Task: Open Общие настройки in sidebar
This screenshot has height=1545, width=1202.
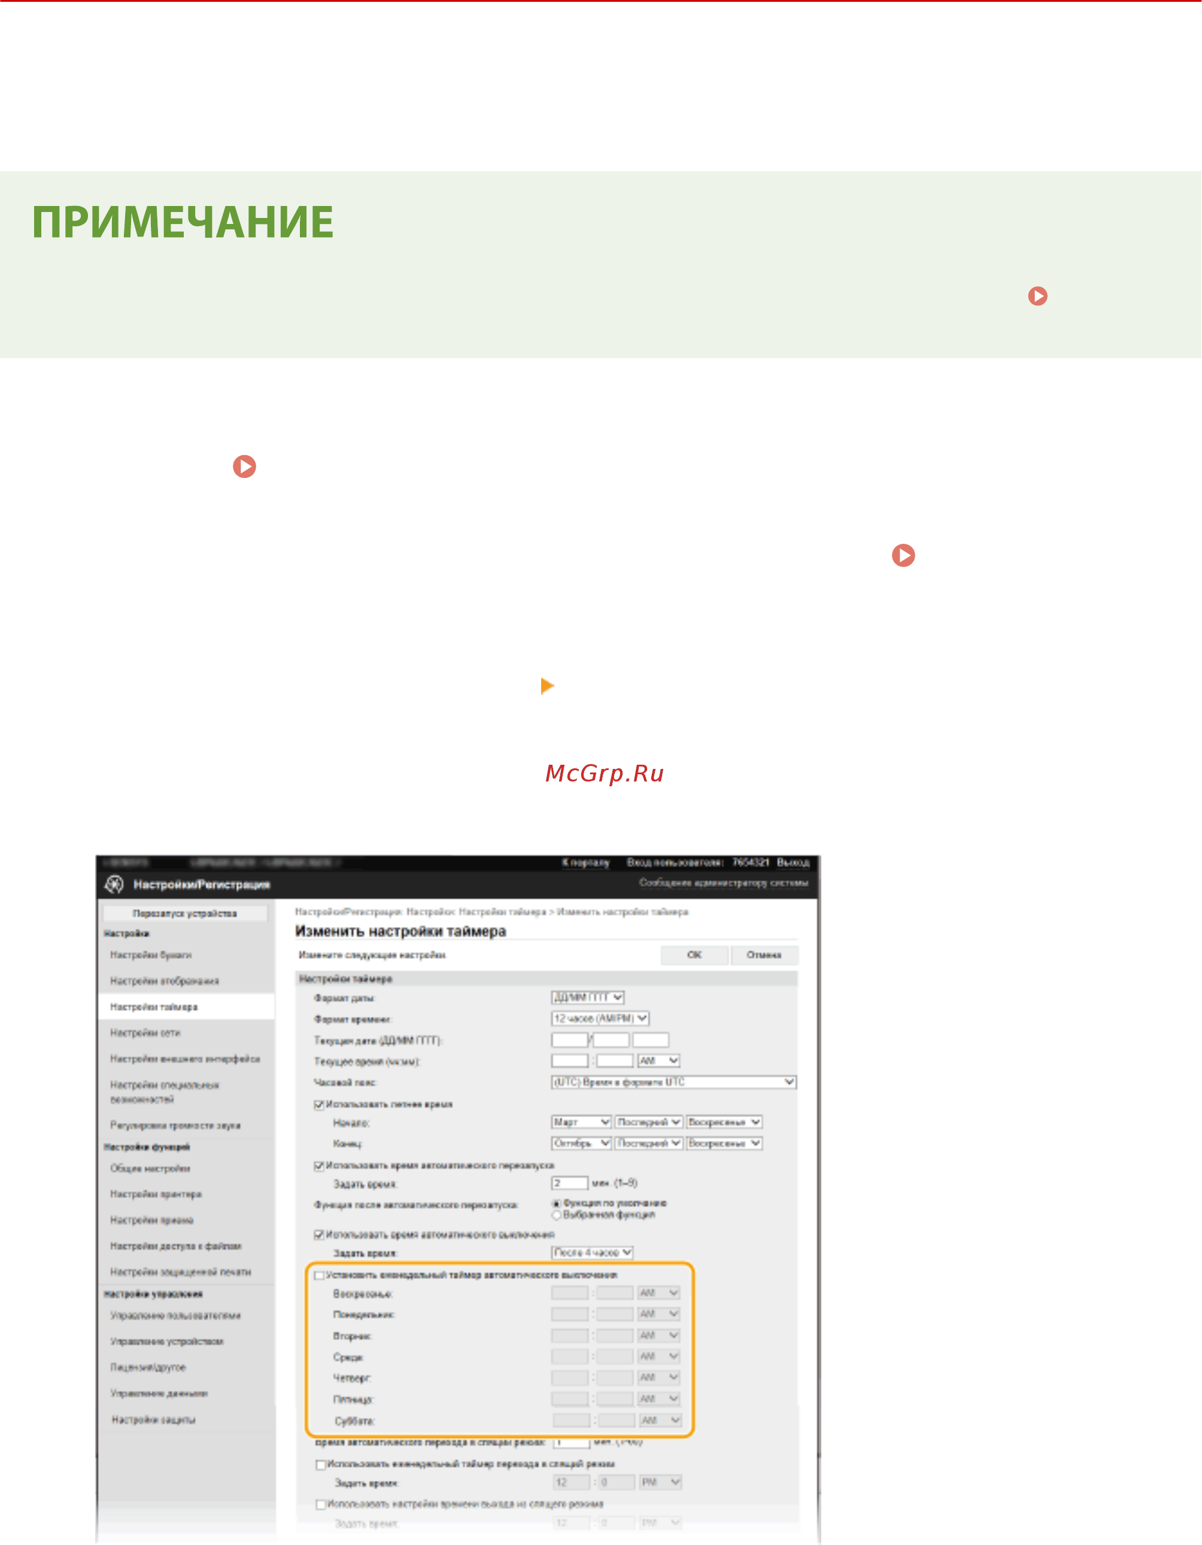Action: tap(150, 1169)
